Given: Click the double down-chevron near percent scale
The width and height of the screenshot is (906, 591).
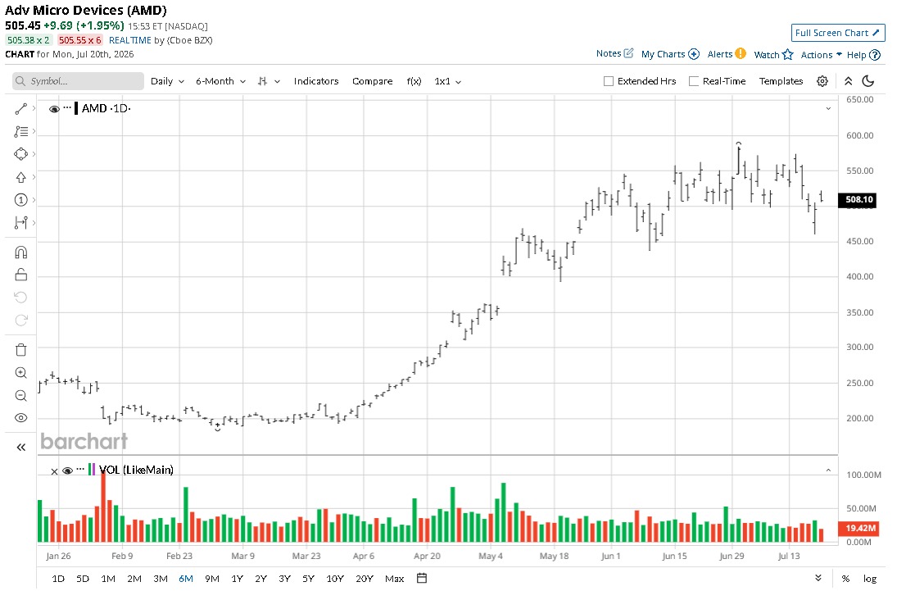Looking at the screenshot, I should (818, 578).
